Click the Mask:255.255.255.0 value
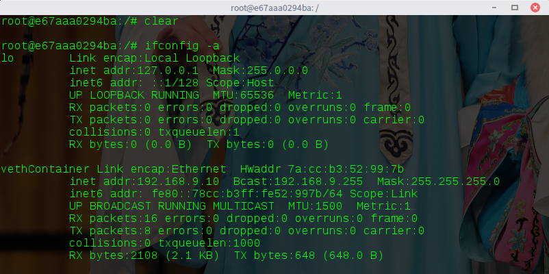 pyautogui.click(x=438, y=182)
